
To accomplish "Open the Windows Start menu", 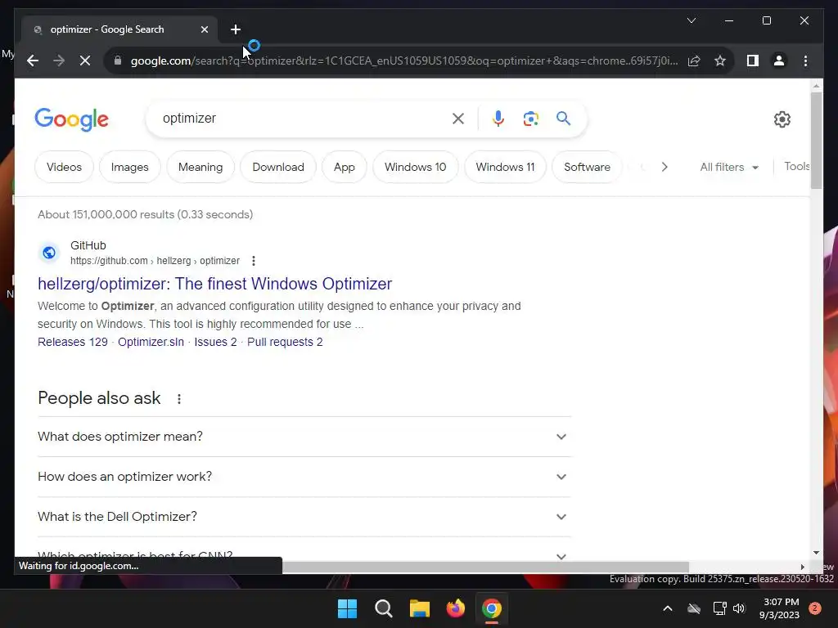I will click(347, 608).
